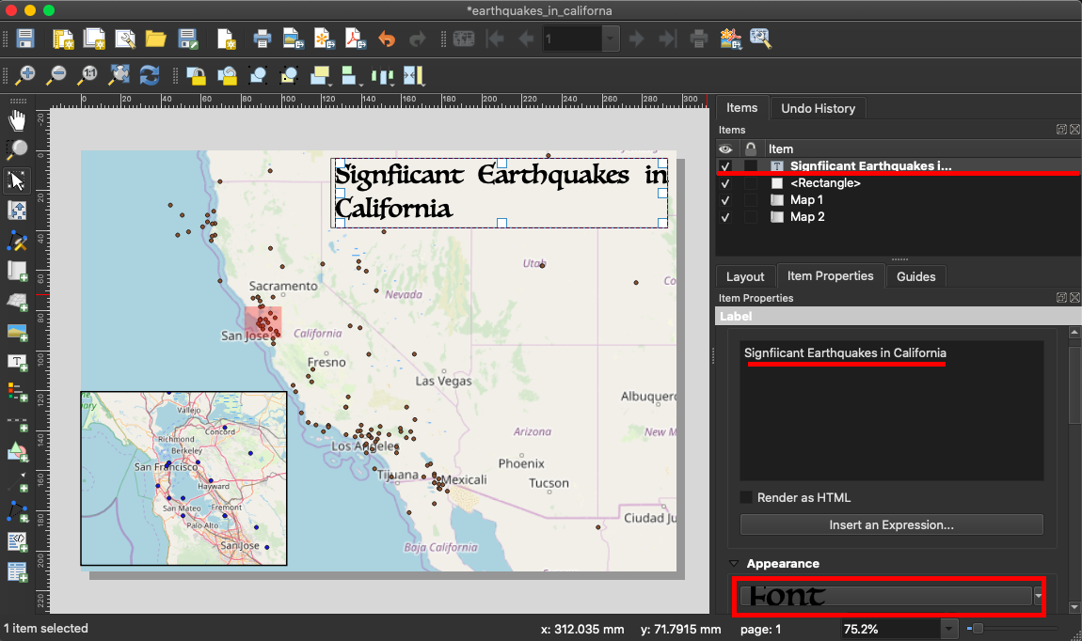Click the Save Project icon
The image size is (1082, 641).
[x=25, y=39]
